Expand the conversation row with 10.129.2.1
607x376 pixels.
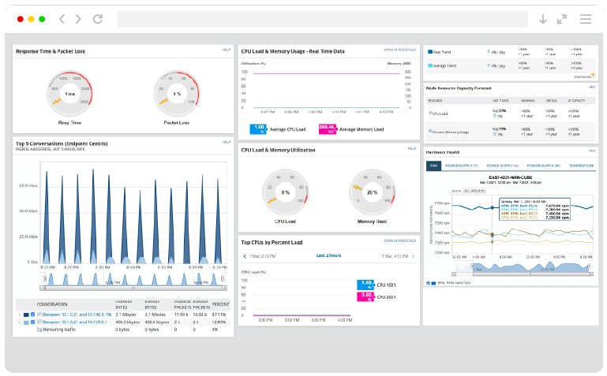click(20, 322)
